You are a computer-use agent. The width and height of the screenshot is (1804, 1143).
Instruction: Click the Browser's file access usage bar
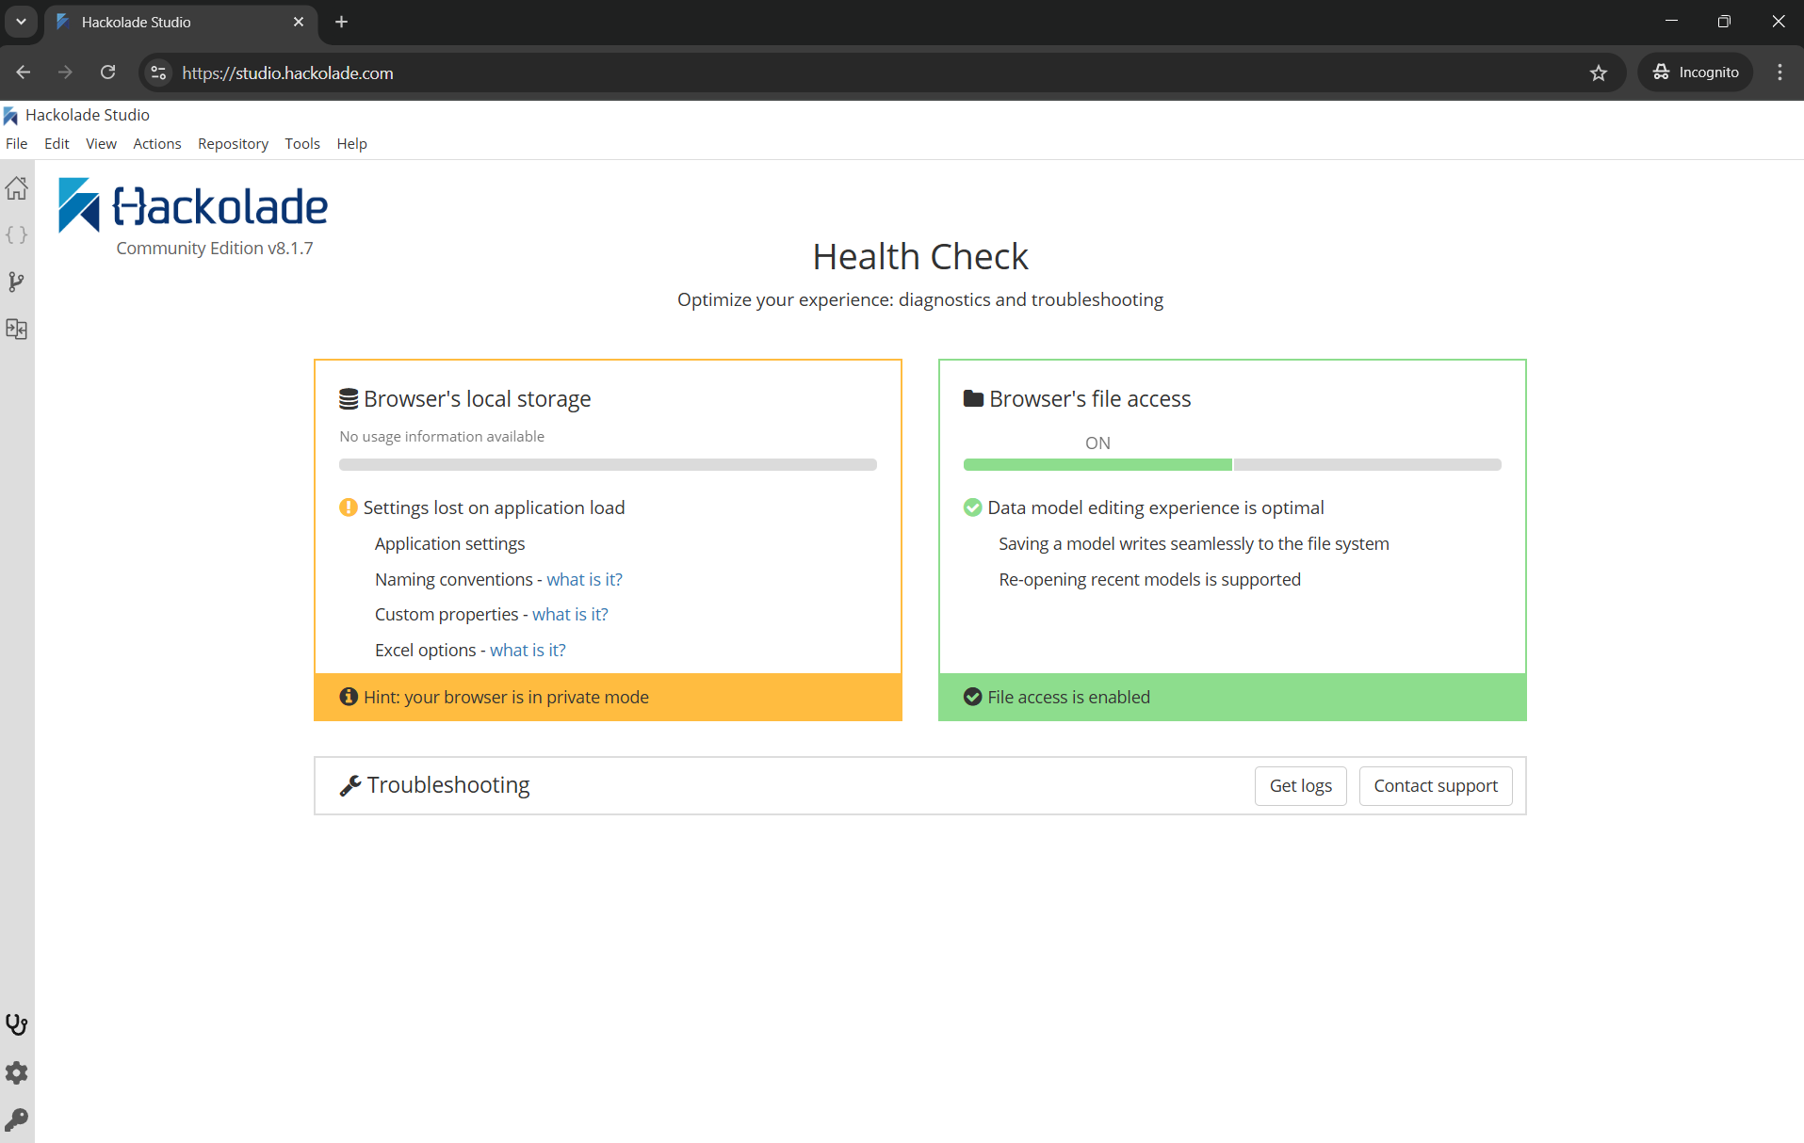tap(1231, 464)
